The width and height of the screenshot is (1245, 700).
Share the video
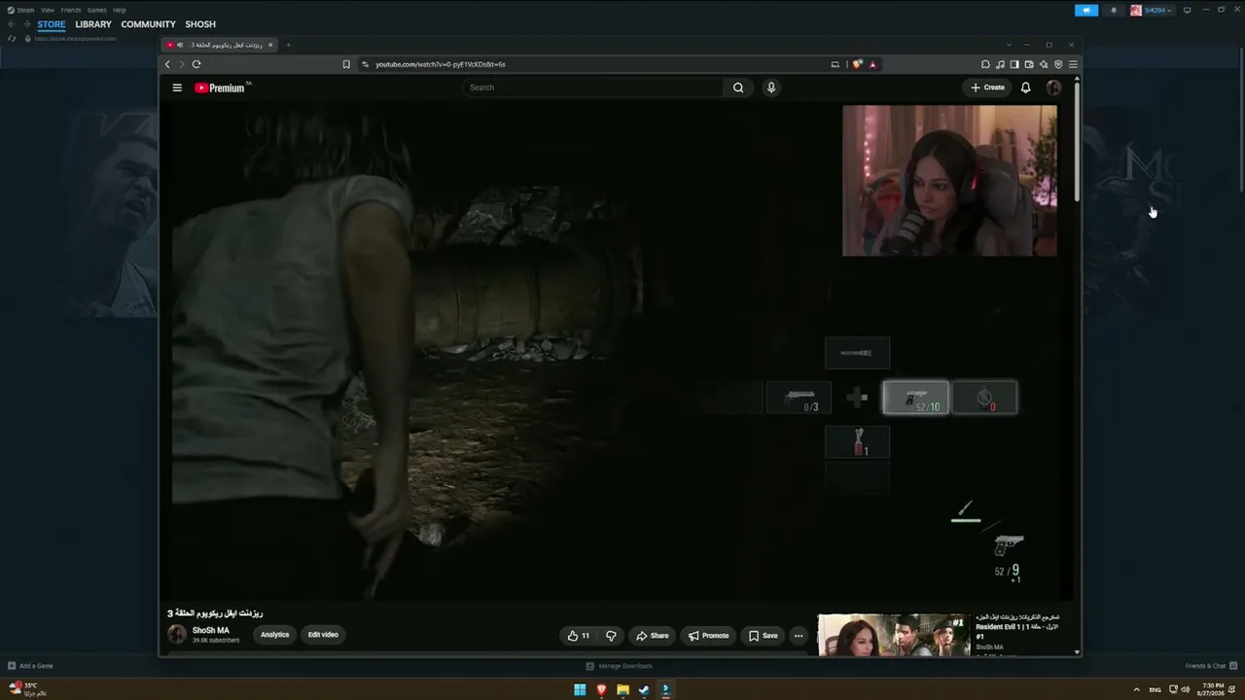652,636
